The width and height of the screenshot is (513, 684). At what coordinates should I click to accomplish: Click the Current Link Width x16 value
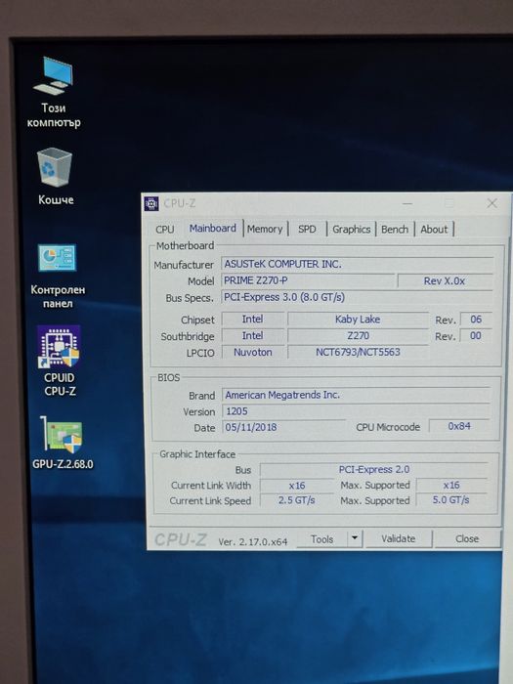click(297, 485)
